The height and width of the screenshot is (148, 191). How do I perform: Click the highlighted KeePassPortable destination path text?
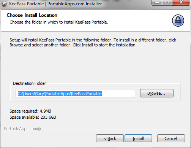tap(60, 94)
